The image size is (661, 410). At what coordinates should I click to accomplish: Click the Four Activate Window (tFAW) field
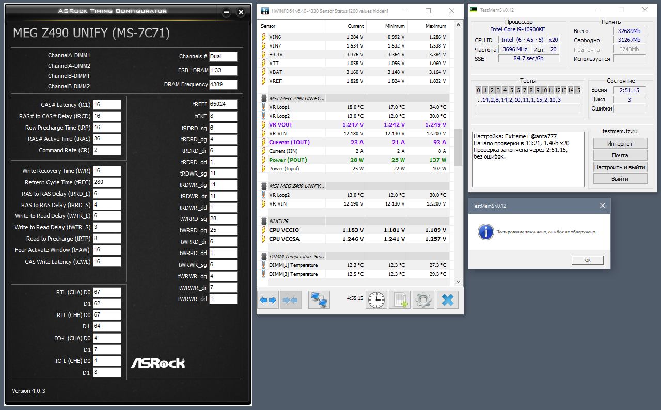(x=107, y=250)
